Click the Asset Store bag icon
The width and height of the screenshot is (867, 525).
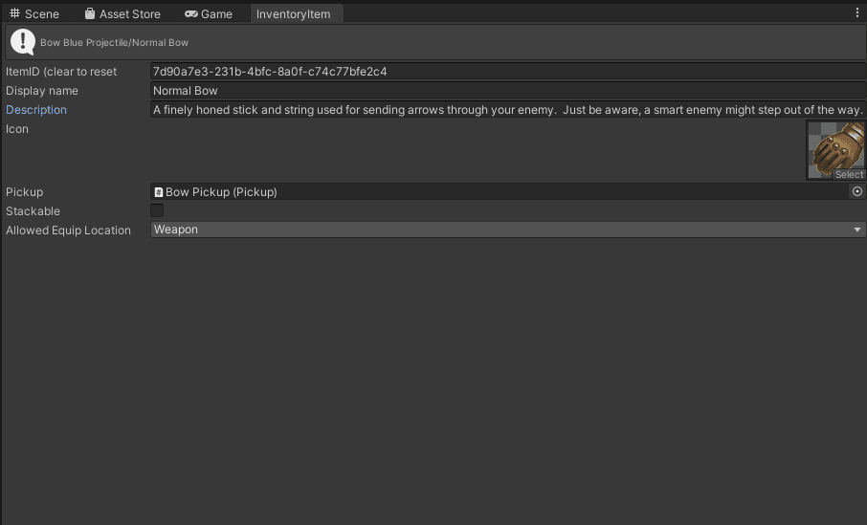(90, 14)
